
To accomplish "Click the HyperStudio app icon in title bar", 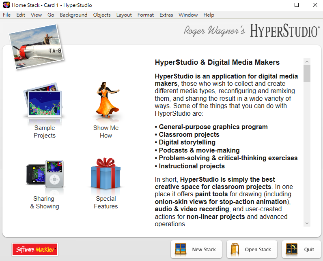I will pyautogui.click(x=6, y=5).
